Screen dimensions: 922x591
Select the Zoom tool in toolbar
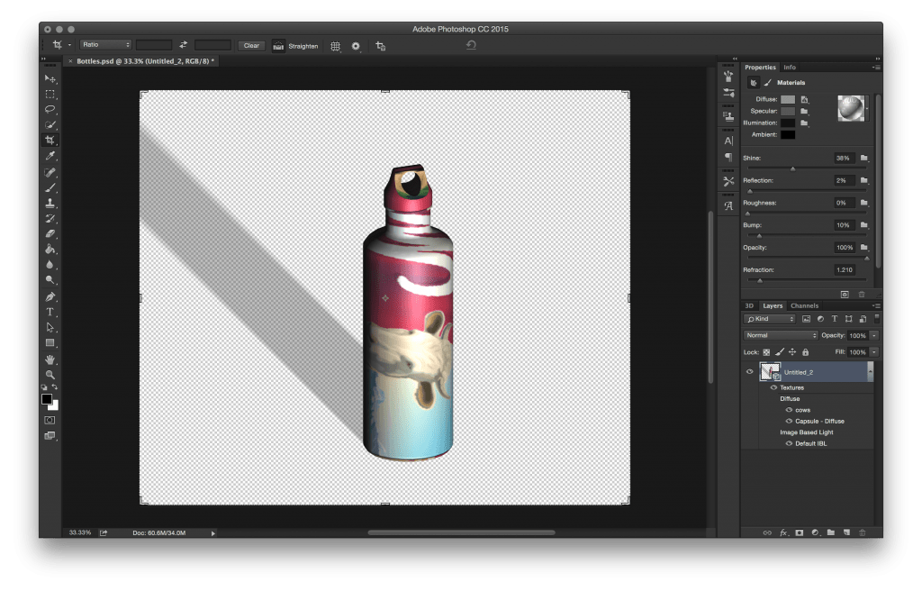50,374
